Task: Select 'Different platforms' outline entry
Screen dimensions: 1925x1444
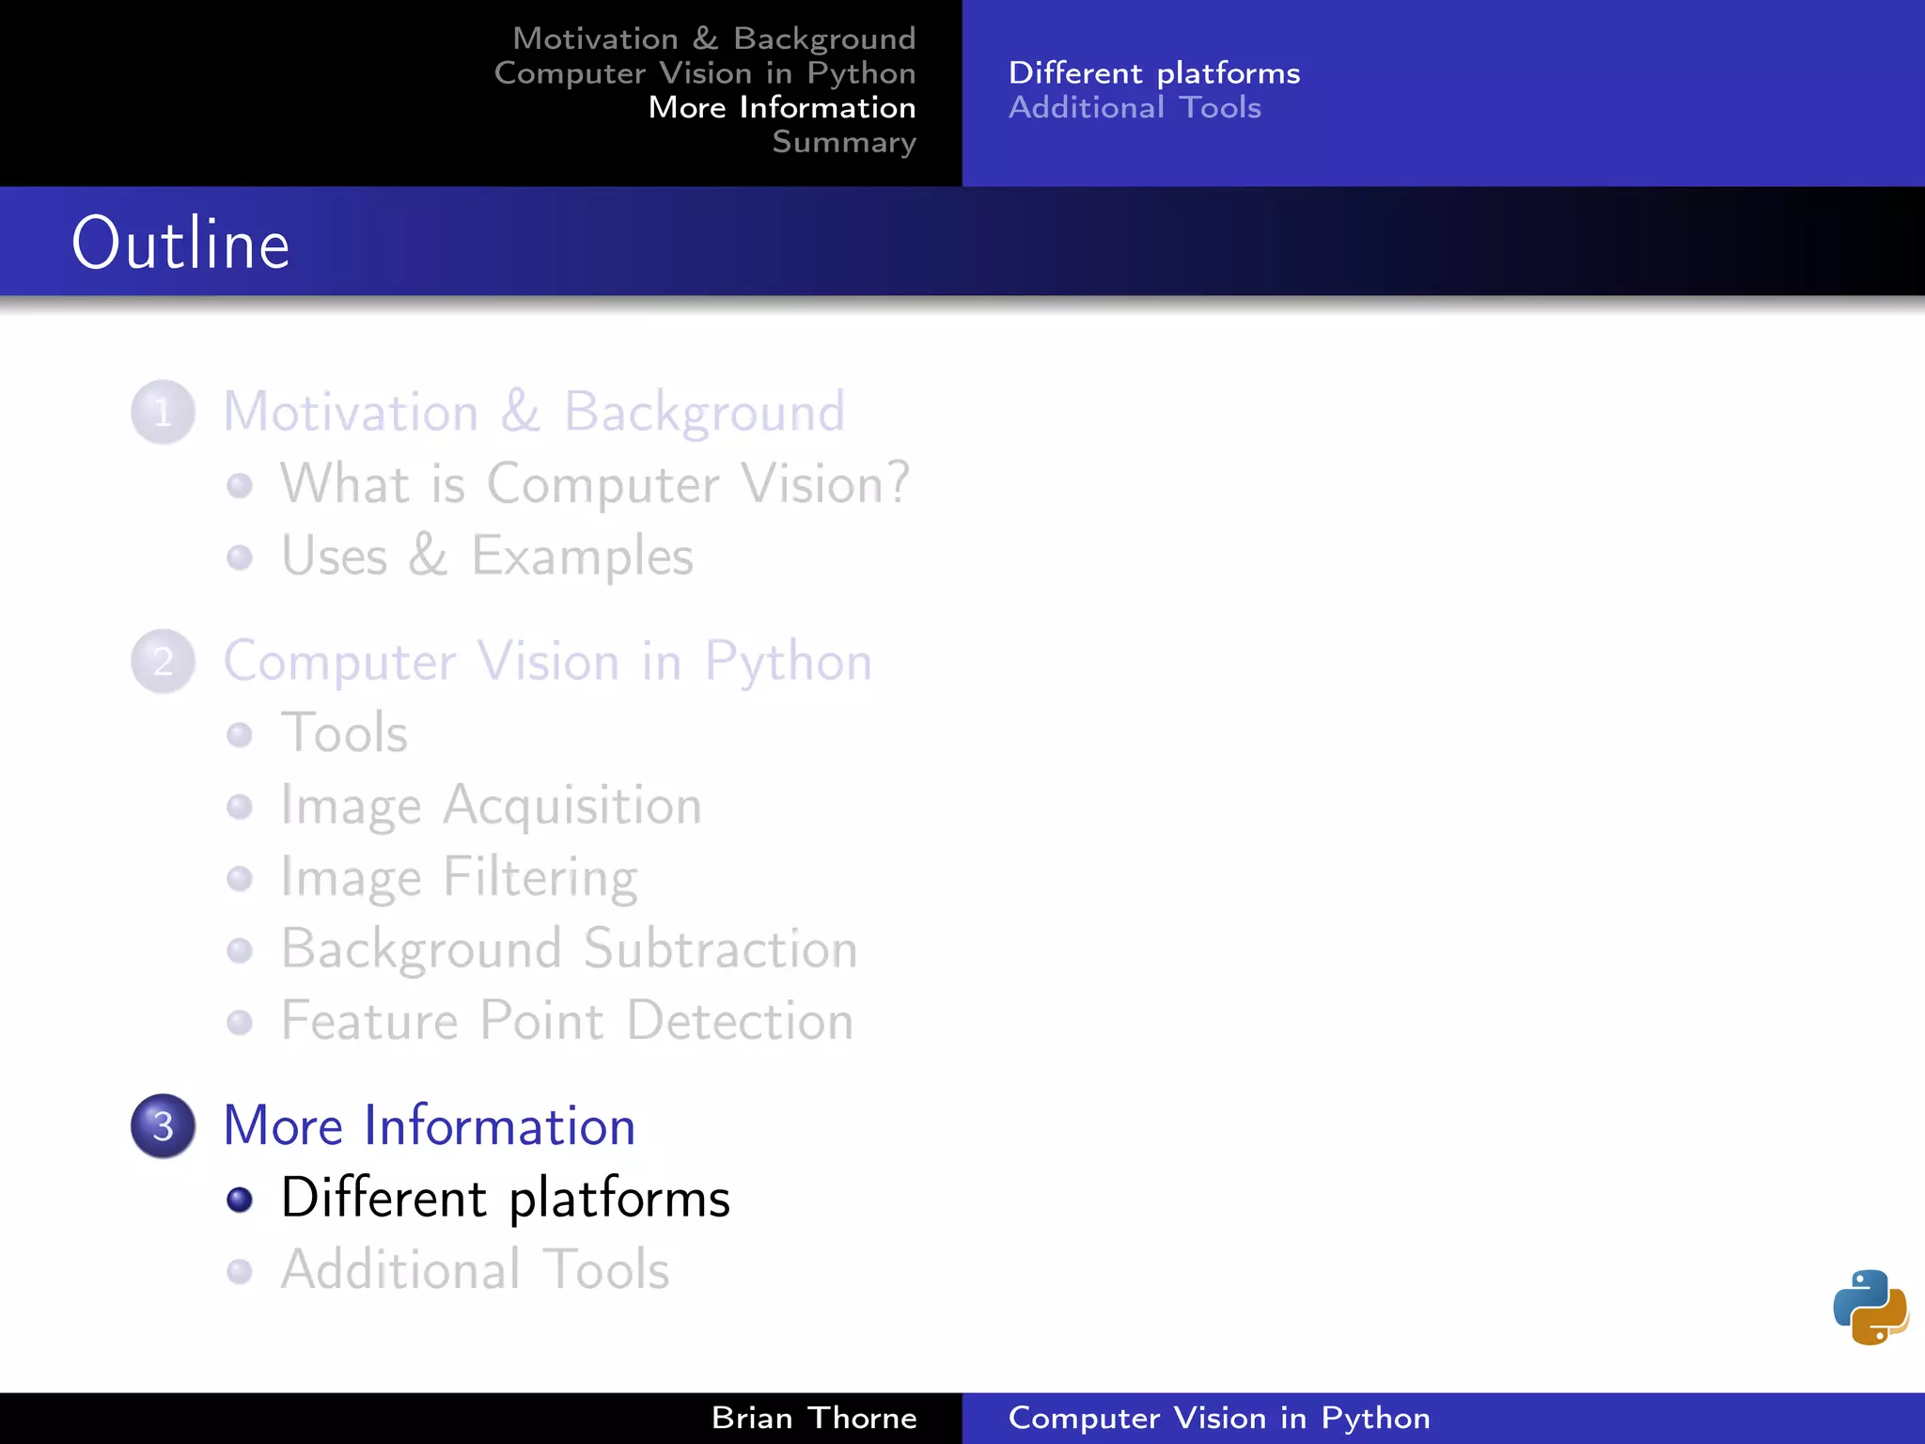Action: tap(505, 1199)
